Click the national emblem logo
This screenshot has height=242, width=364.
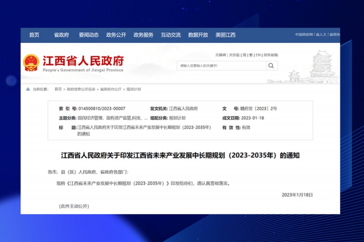[31, 63]
